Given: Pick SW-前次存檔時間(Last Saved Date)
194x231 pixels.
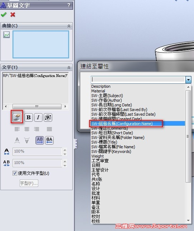Looking at the screenshot, I should click(123, 114).
